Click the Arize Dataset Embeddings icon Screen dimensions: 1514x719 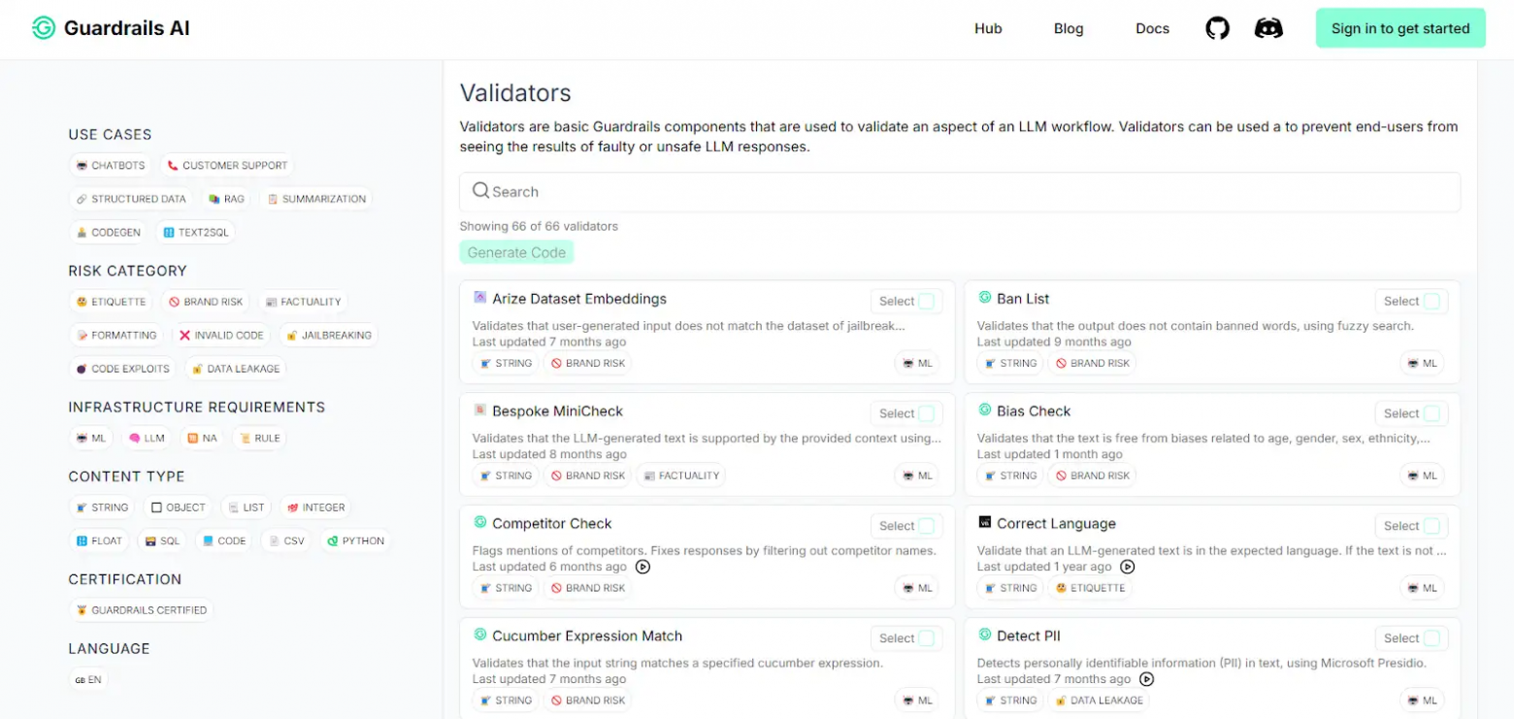tap(479, 298)
